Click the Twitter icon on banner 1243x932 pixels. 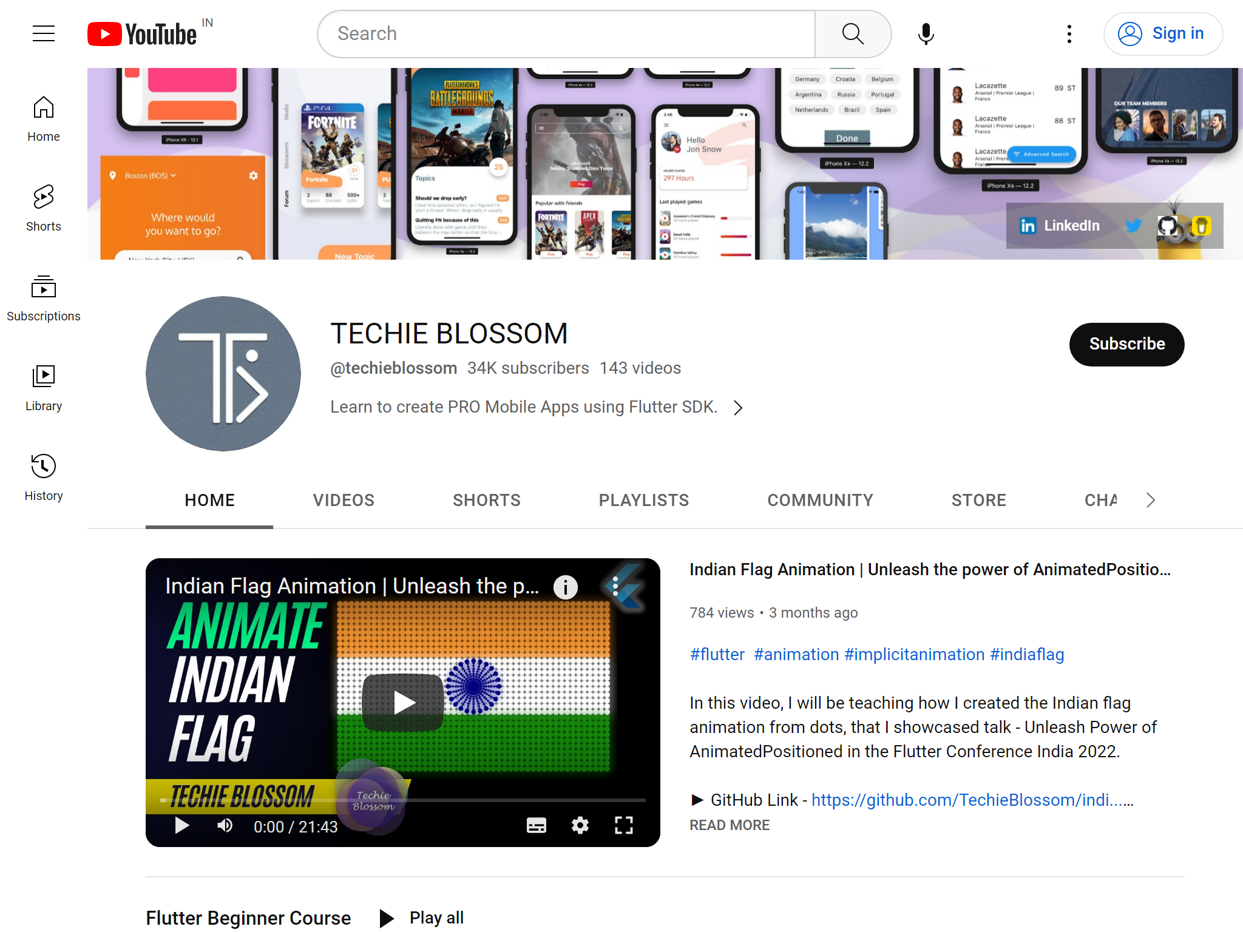point(1133,226)
